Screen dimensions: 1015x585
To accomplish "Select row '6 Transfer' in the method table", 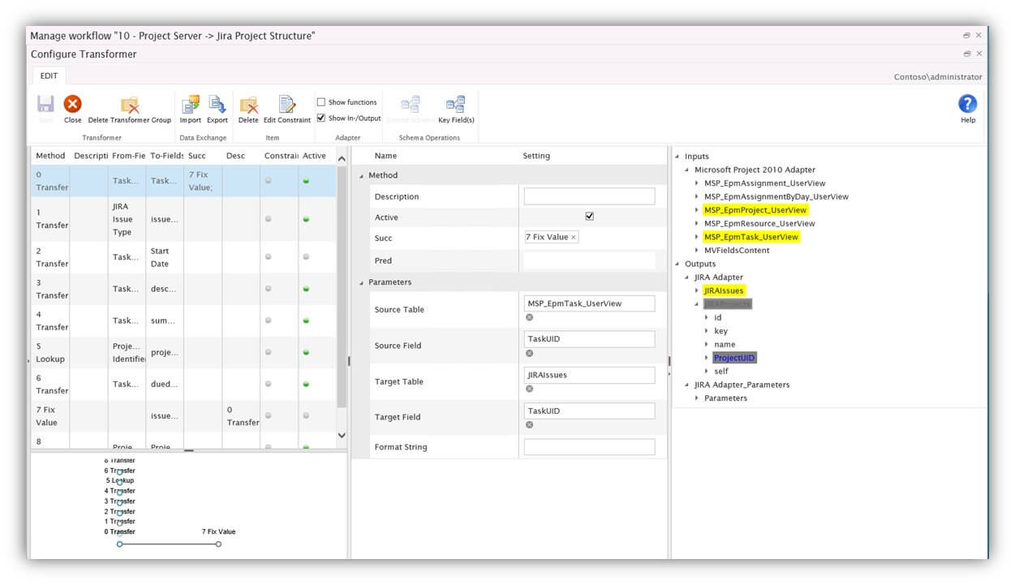I will (183, 385).
